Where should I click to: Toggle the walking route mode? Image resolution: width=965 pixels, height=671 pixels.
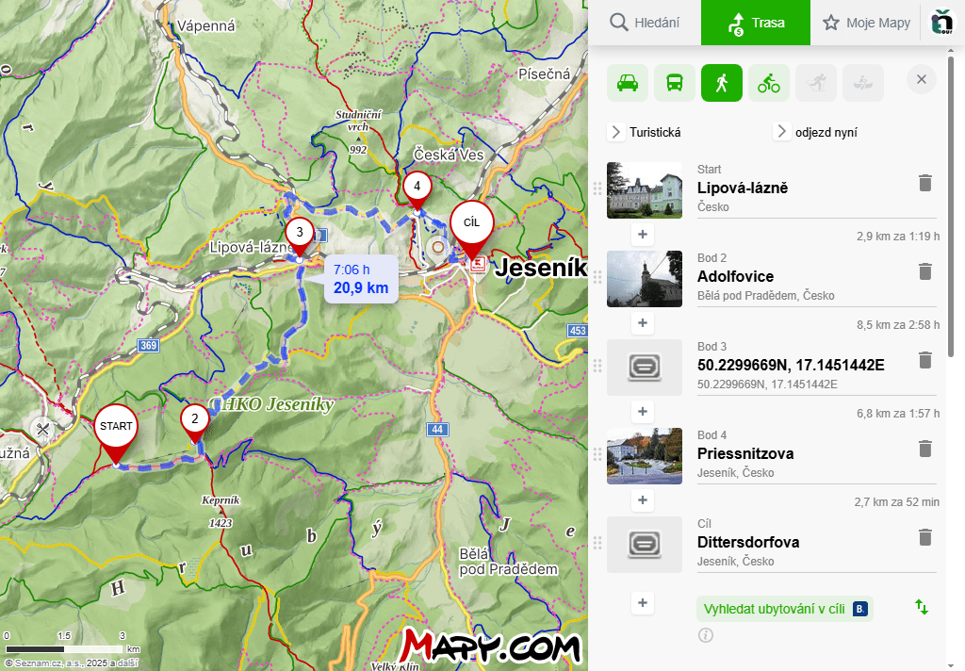coord(722,83)
